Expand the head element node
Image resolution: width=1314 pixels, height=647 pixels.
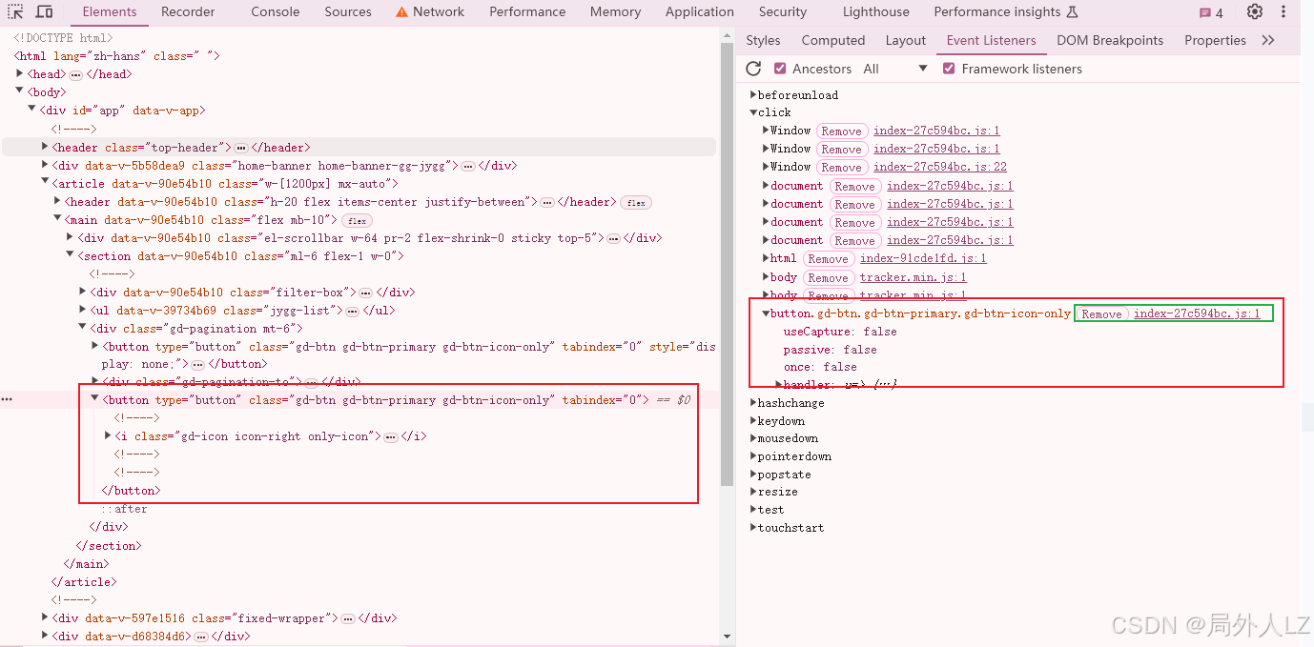point(20,74)
